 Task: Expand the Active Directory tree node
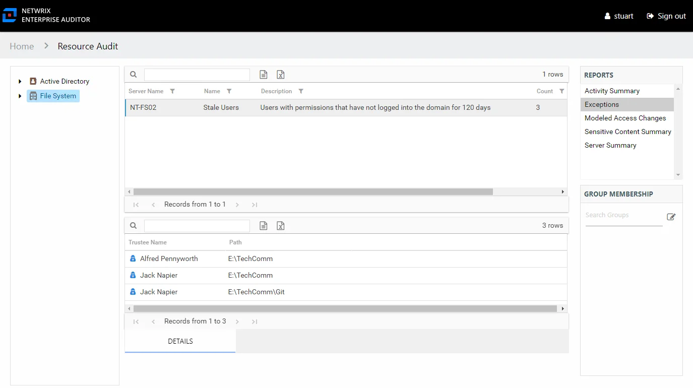[x=20, y=81]
